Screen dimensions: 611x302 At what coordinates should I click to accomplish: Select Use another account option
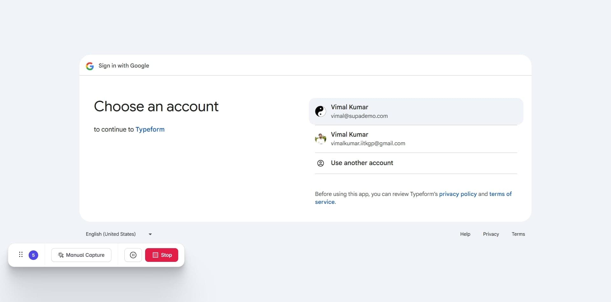coord(362,163)
